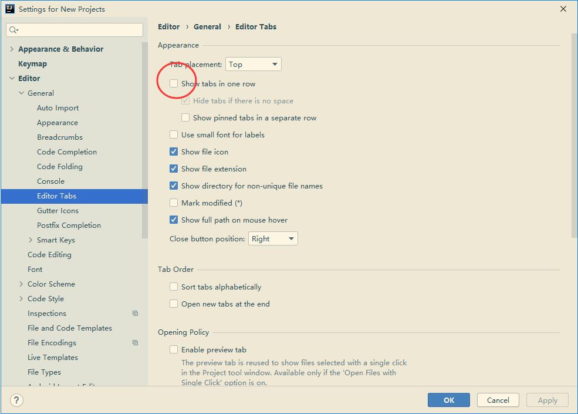Click the project-copy icon beside File Encodings
The image size is (578, 414).
(136, 342)
